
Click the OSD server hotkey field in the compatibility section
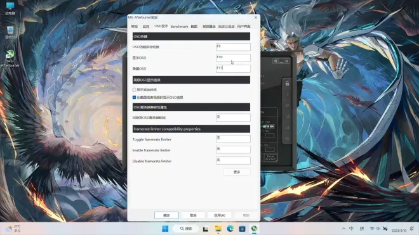[x=233, y=117]
